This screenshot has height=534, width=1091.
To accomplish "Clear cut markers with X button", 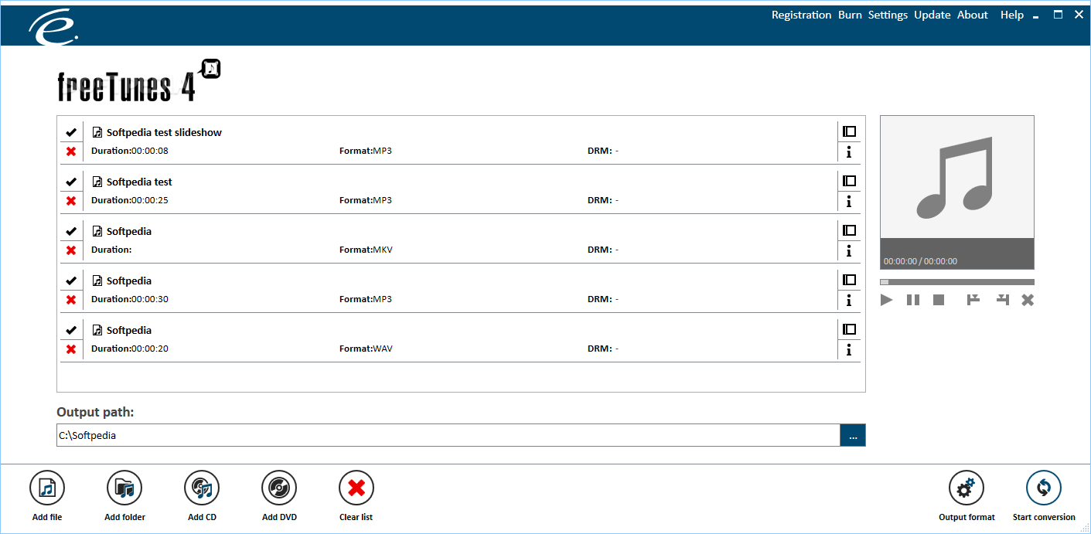I will coord(1028,300).
